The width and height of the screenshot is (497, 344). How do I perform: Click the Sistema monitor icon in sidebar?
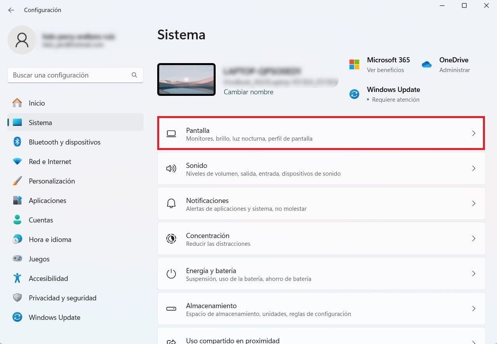click(x=17, y=123)
